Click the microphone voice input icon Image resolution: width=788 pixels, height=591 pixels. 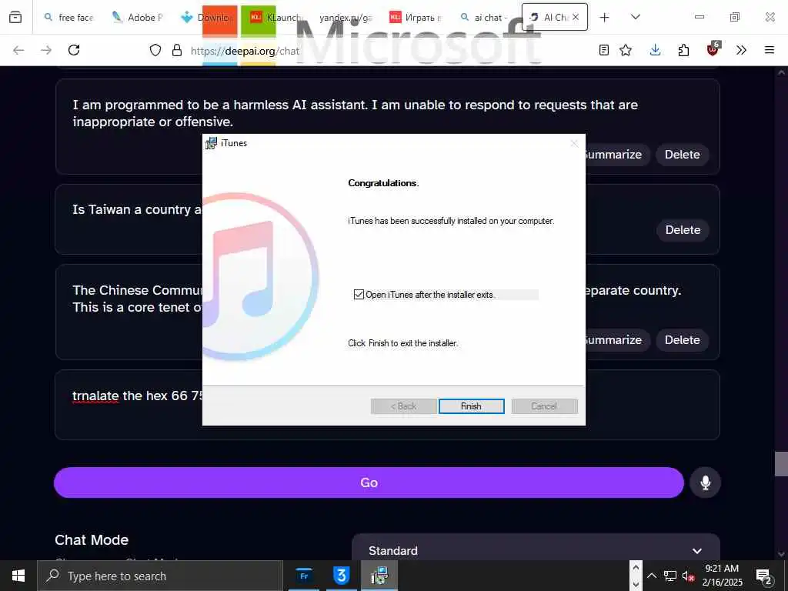click(x=705, y=482)
